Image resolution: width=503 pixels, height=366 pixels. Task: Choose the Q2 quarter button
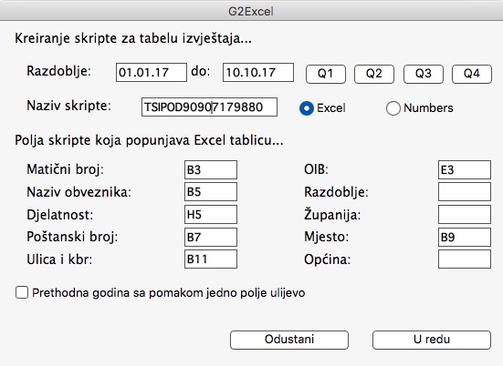point(374,74)
